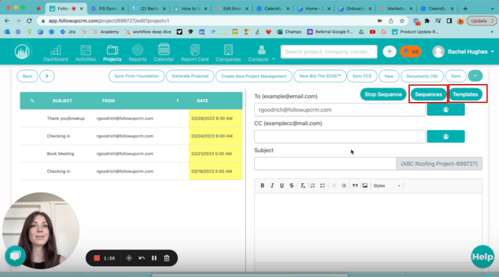This screenshot has height=277, width=499.
Task: Open Templates
Action: (x=465, y=94)
